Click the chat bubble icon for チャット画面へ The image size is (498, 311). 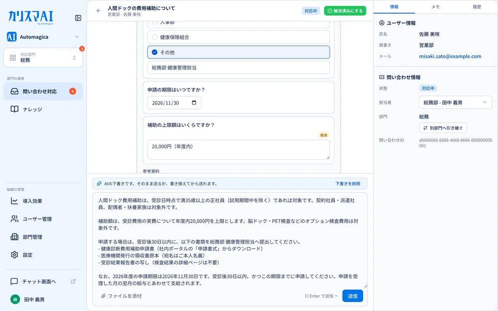click(x=14, y=282)
